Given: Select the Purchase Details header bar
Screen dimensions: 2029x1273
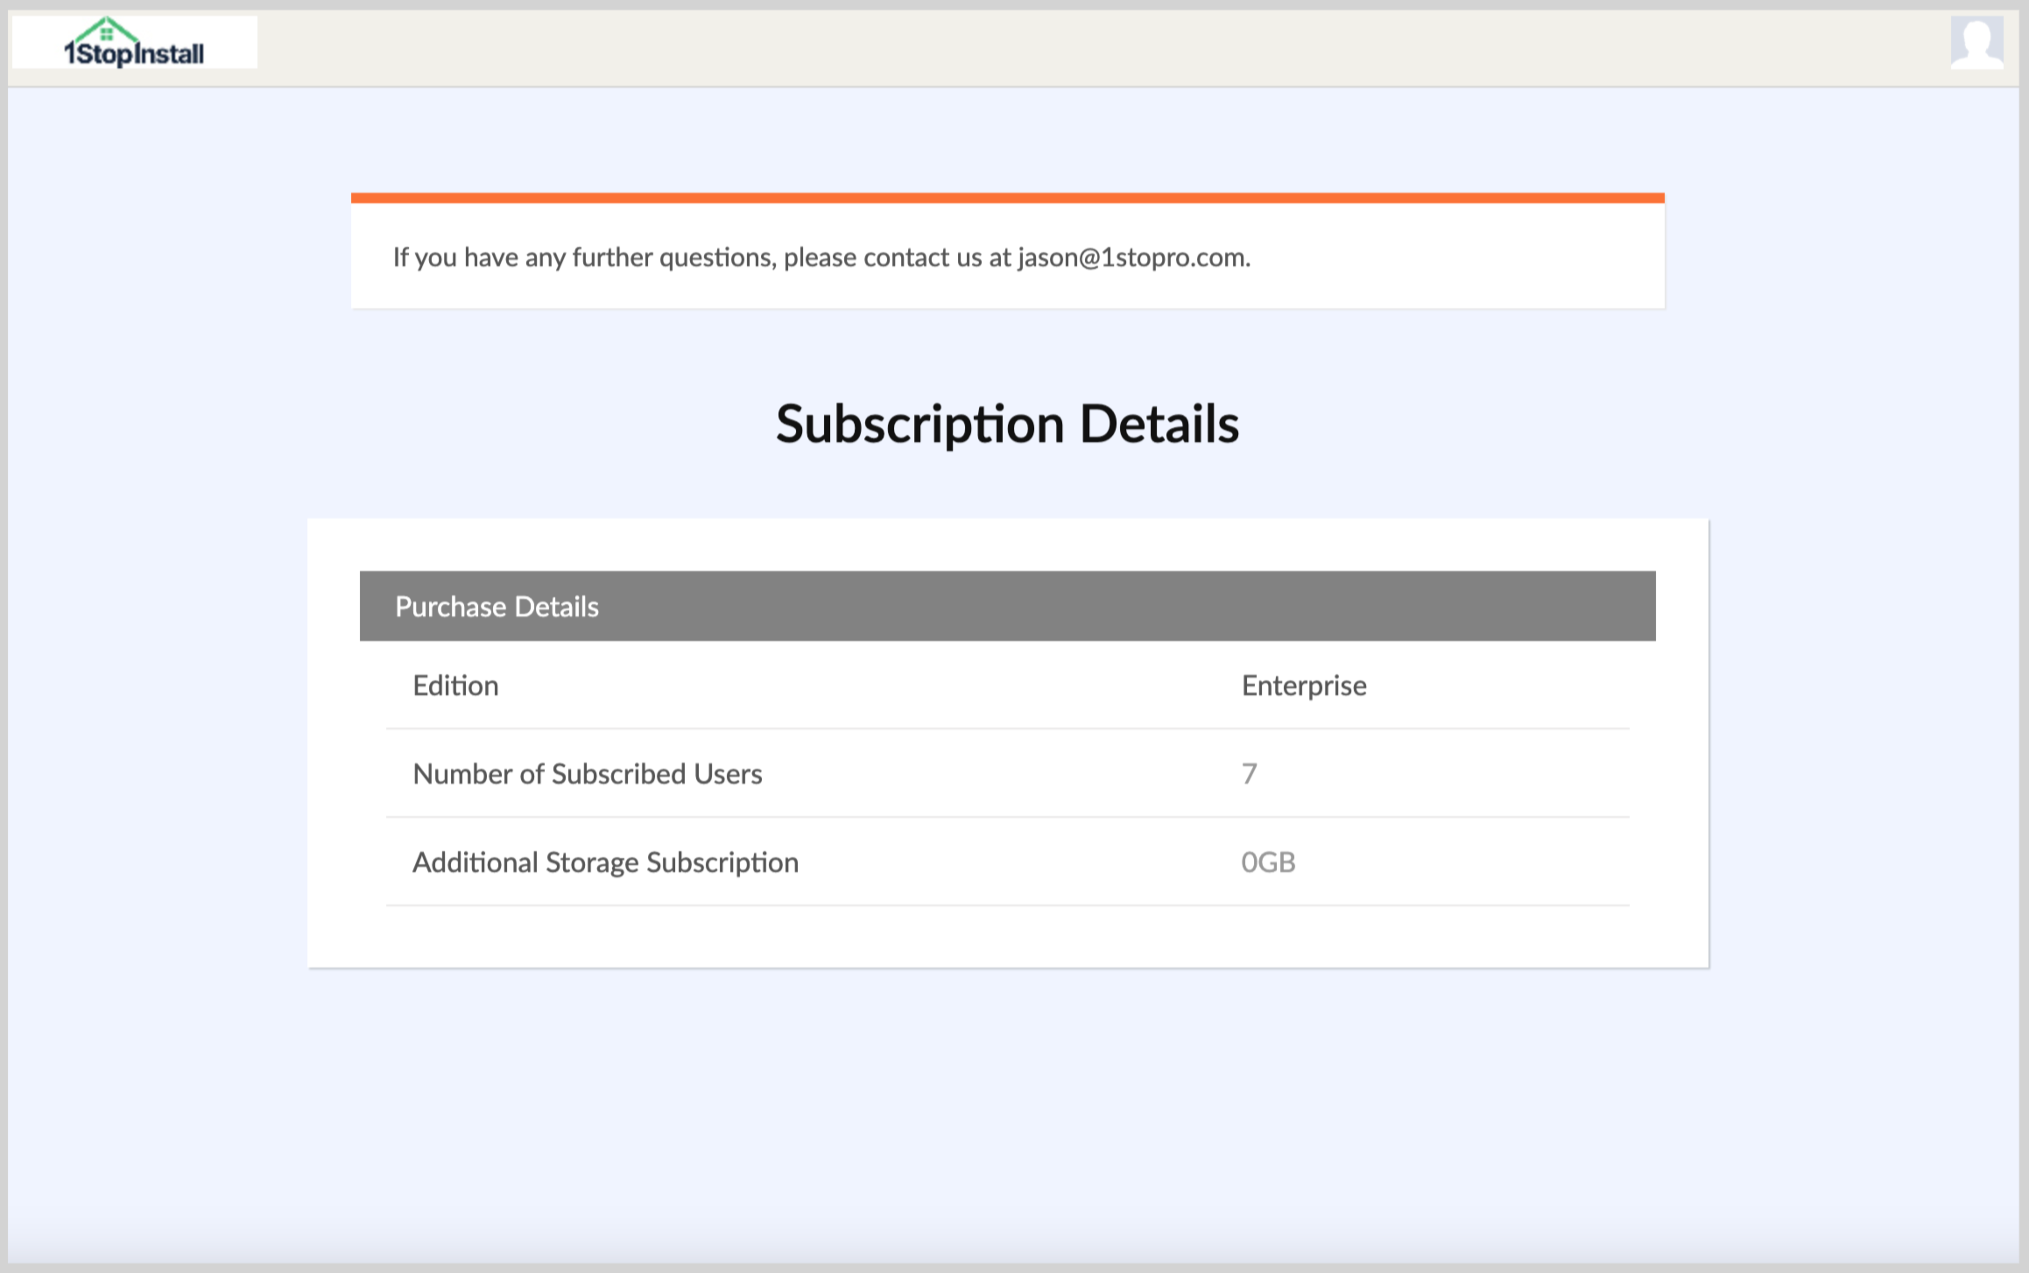Looking at the screenshot, I should 1007,606.
